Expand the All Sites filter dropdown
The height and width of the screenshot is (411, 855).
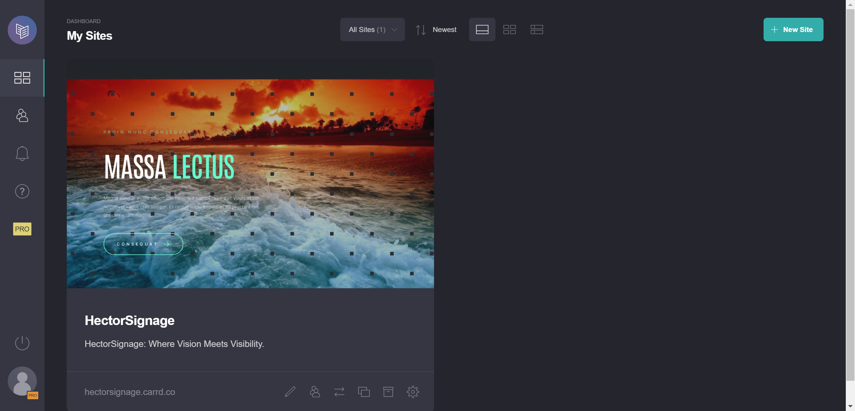tap(372, 29)
